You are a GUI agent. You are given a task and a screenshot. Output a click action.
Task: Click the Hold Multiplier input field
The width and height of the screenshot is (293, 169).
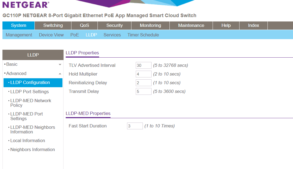click(143, 74)
